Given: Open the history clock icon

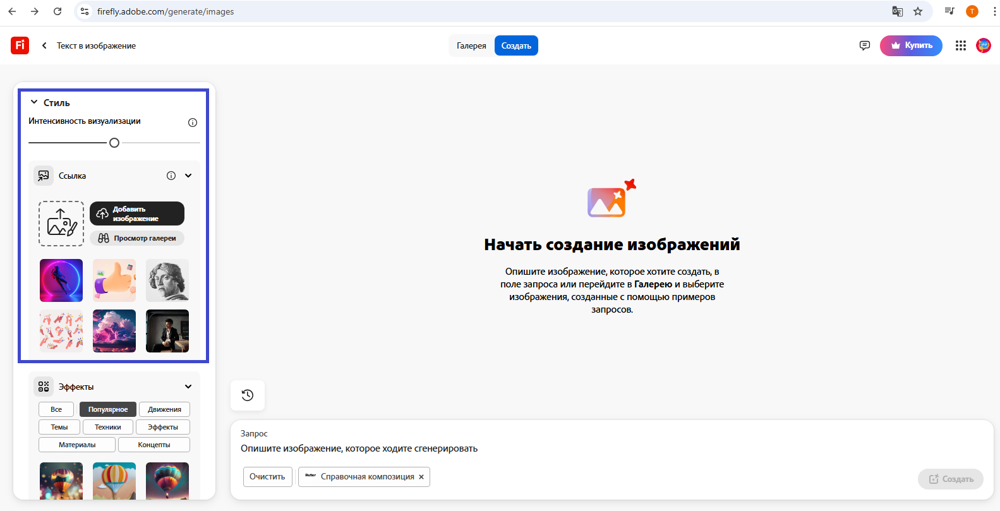Looking at the screenshot, I should point(248,395).
